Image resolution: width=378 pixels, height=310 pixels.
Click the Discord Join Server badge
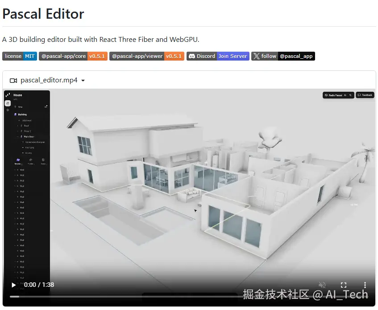pyautogui.click(x=218, y=56)
